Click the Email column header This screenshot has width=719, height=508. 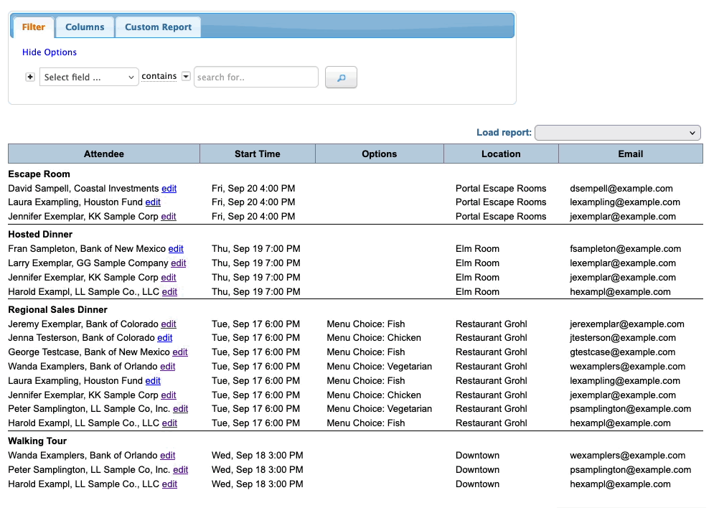(x=630, y=154)
